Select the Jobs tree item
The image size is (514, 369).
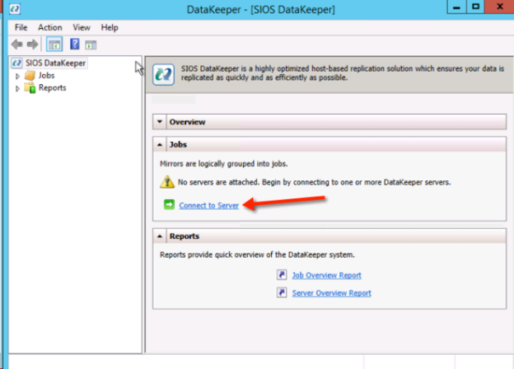click(x=46, y=76)
